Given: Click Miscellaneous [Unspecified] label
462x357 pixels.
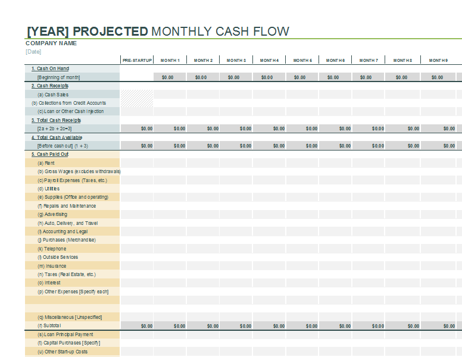Looking at the screenshot, I should click(70, 317).
